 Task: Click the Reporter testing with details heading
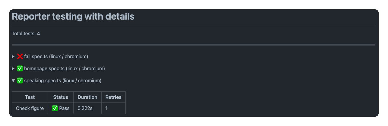click(x=73, y=17)
